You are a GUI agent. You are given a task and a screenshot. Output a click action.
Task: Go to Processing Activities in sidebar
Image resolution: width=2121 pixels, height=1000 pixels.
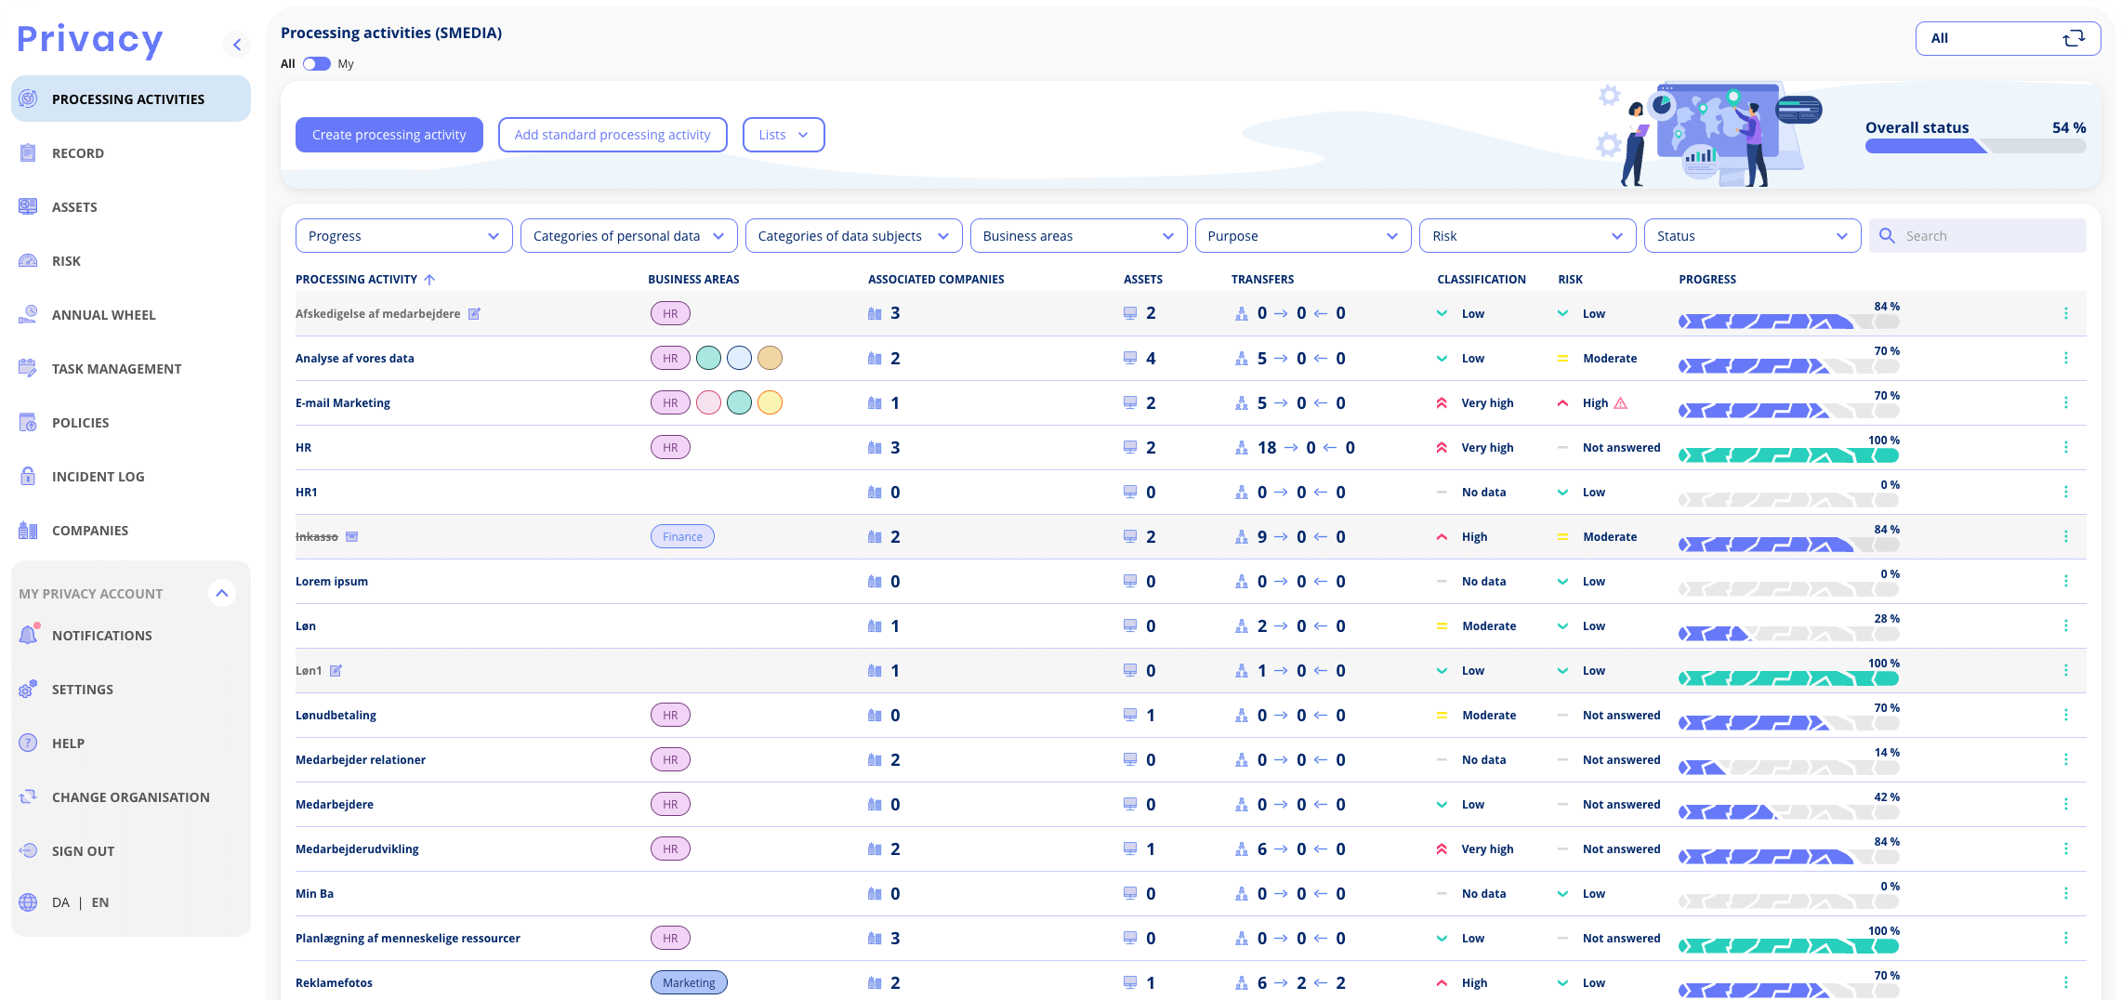[x=131, y=99]
